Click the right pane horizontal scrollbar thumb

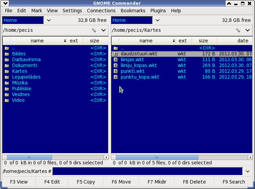[x=157, y=157]
